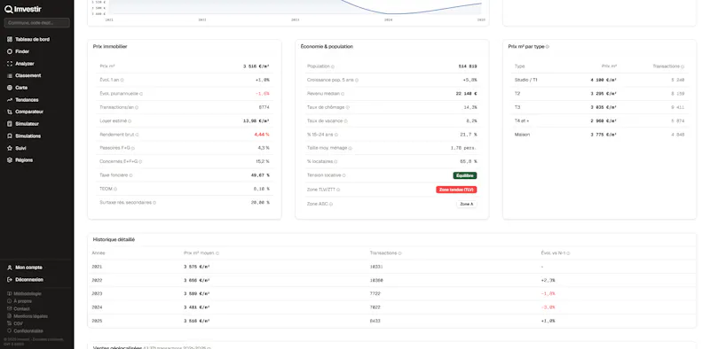The height and width of the screenshot is (349, 710).
Task: Click the Mon compte user icon
Action: (10, 268)
